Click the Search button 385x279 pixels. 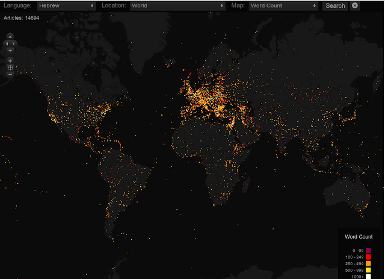(335, 5)
